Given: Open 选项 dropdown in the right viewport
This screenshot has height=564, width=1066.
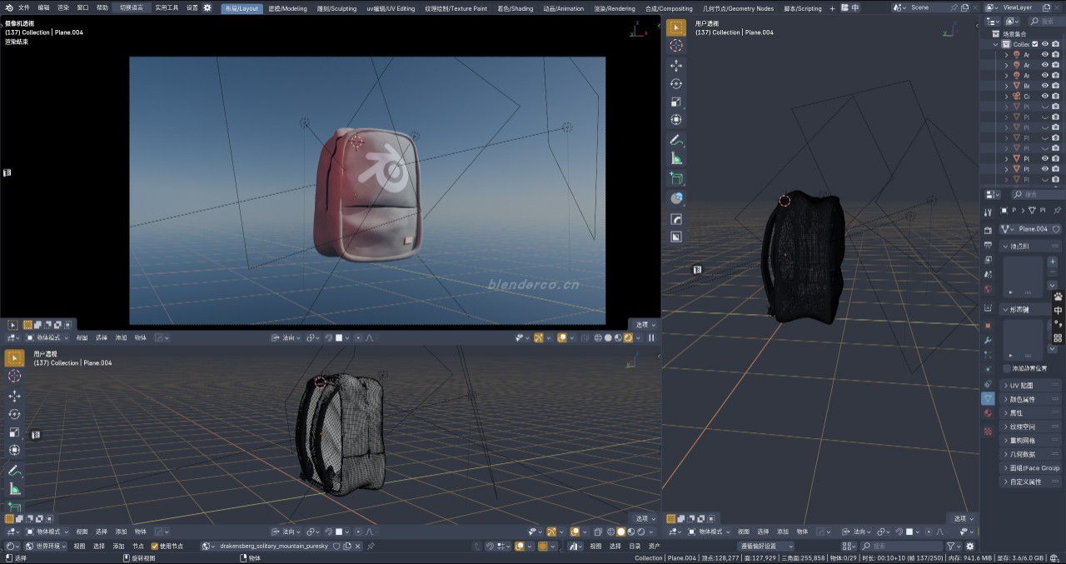Looking at the screenshot, I should pos(964,518).
